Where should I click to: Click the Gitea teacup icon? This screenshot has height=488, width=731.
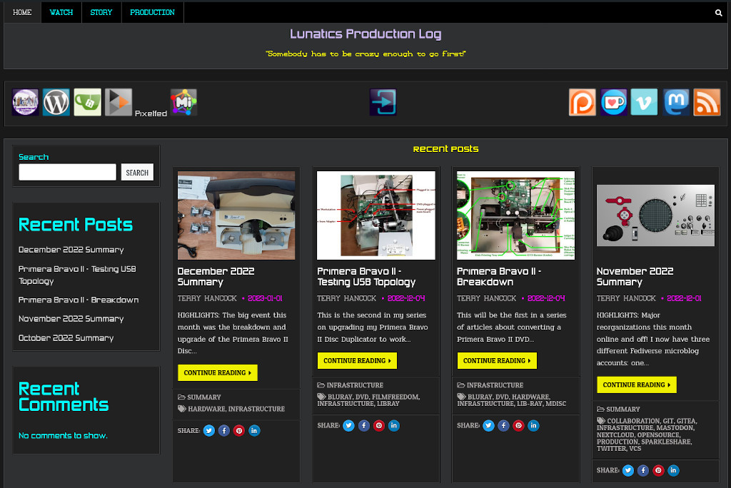click(x=87, y=103)
